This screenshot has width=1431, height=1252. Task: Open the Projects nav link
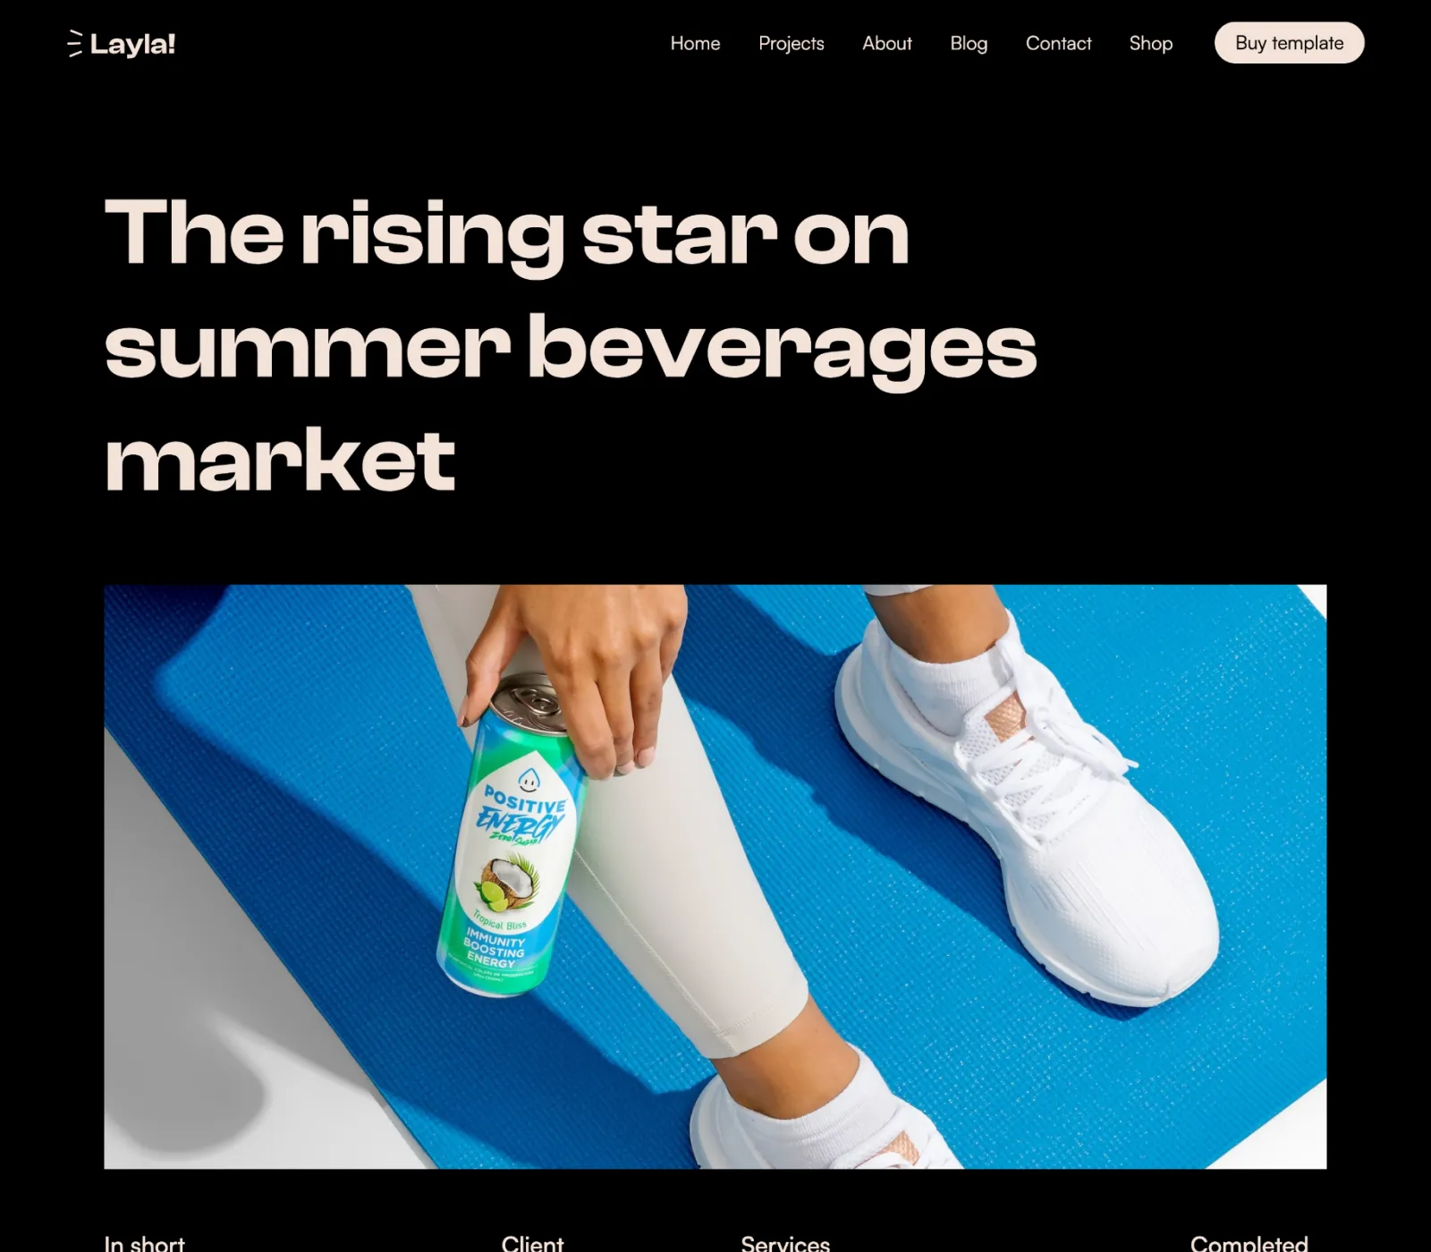point(791,43)
